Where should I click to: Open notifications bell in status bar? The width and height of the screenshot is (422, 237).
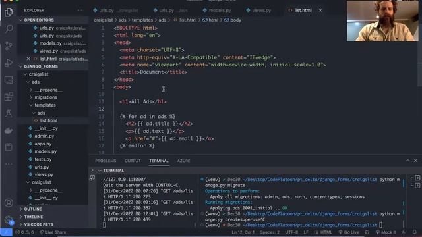pos(415,232)
